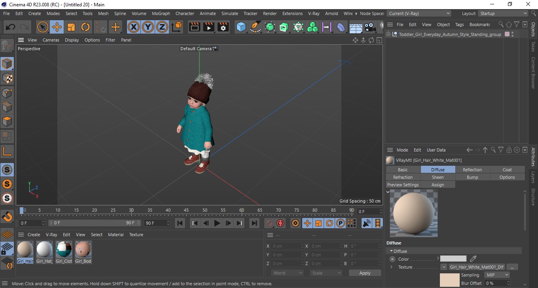Screen dimensions: 538x288
Task: Select Girl_Clot material thumbnail
Action: point(64,250)
